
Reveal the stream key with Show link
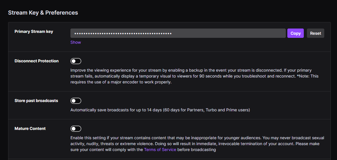(x=76, y=42)
